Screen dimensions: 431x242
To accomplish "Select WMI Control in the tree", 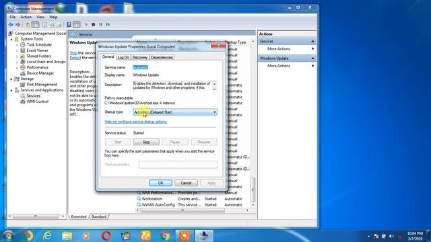I will (38, 102).
